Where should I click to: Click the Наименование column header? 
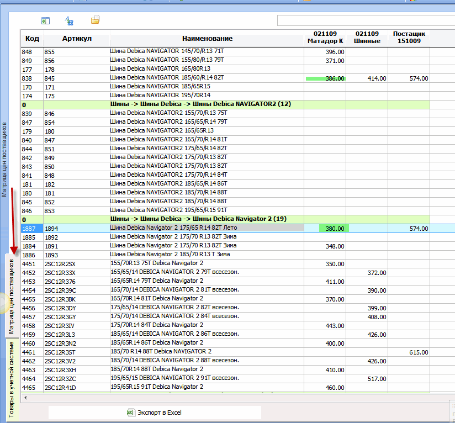207,38
